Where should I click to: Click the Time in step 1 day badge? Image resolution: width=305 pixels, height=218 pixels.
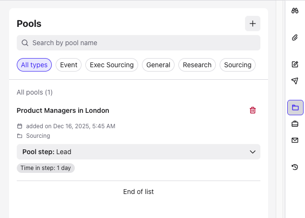coord(46,168)
